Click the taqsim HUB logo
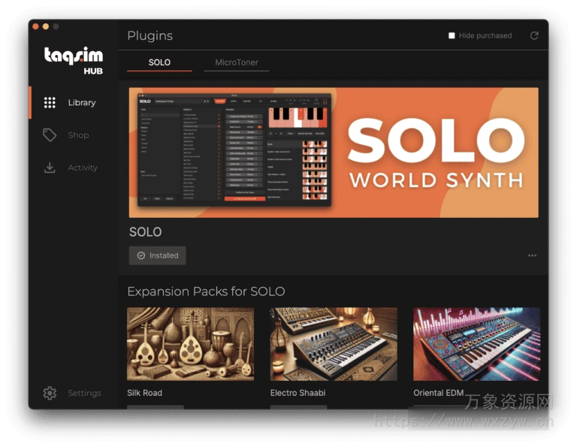 pos(73,59)
